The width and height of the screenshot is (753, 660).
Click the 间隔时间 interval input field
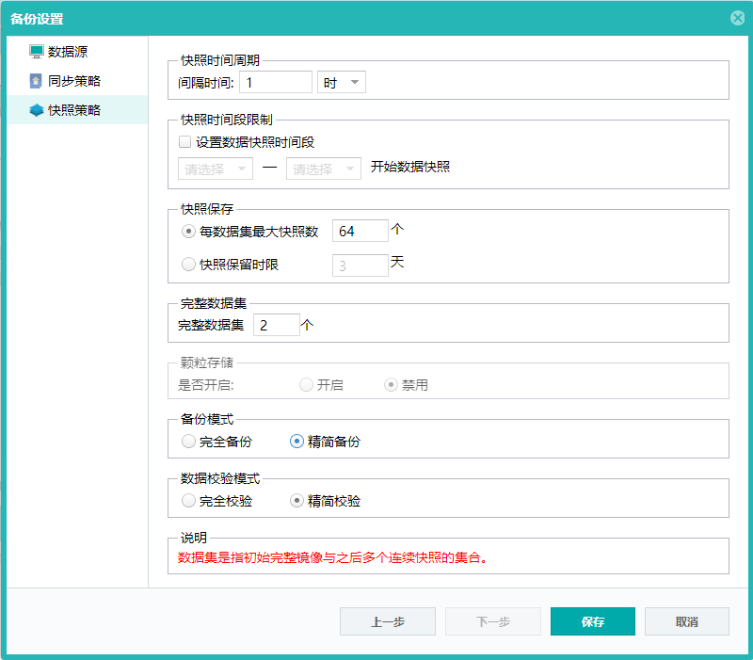[x=275, y=82]
